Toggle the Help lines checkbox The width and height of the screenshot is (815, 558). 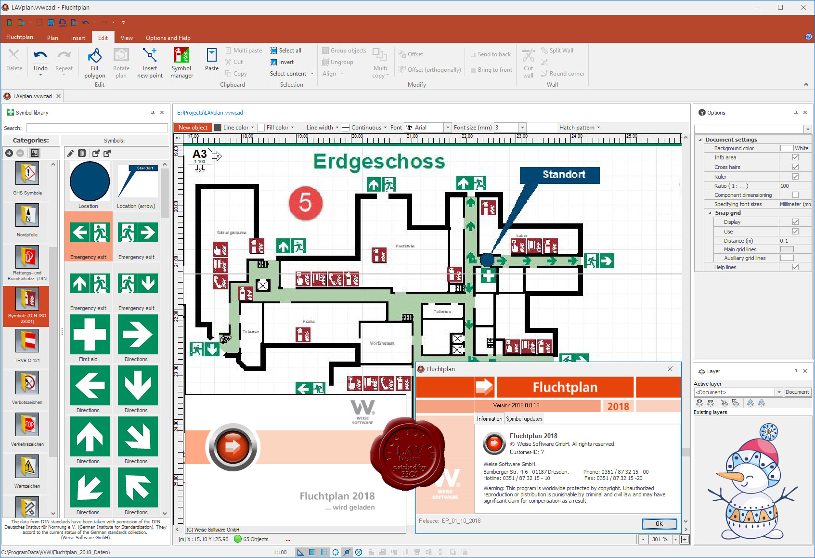(x=795, y=267)
